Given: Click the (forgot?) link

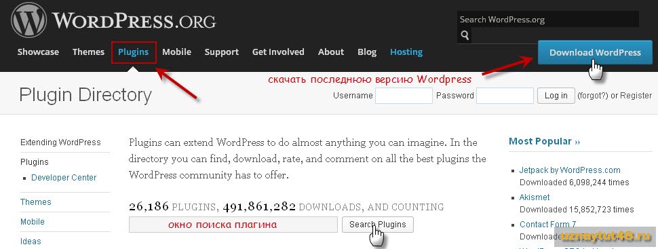Looking at the screenshot, I should pyautogui.click(x=593, y=96).
